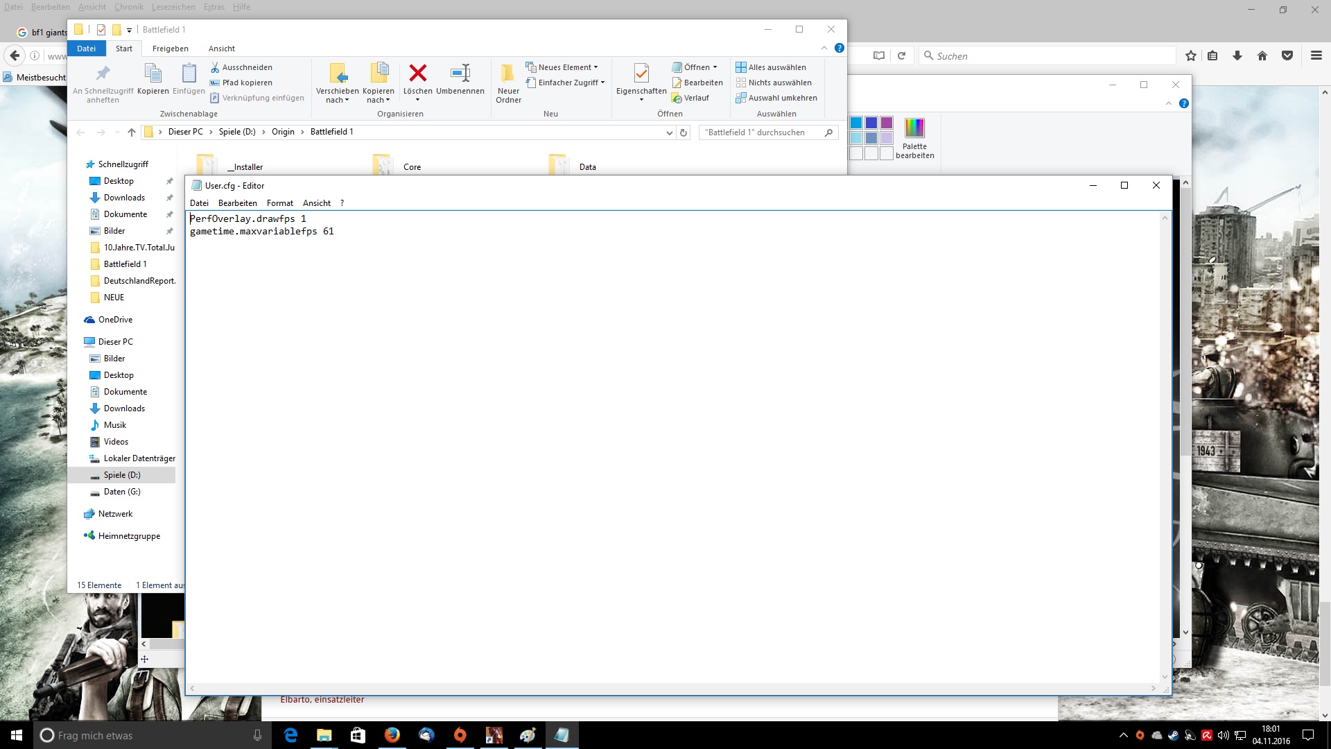Click the Ausschneiden scissors icon
This screenshot has width=1331, height=749.
click(x=215, y=67)
